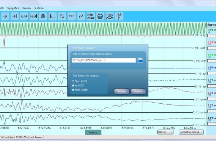This screenshot has width=216, height=141.
Task: Click the printer toolbar icon
Action: click(100, 16)
